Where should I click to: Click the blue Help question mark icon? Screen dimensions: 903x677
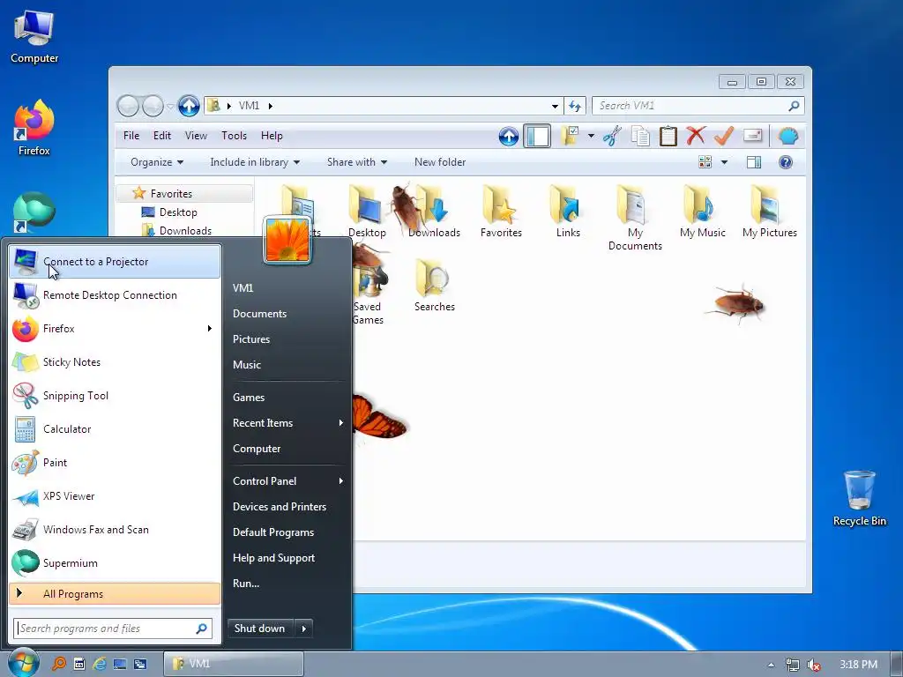click(x=786, y=162)
